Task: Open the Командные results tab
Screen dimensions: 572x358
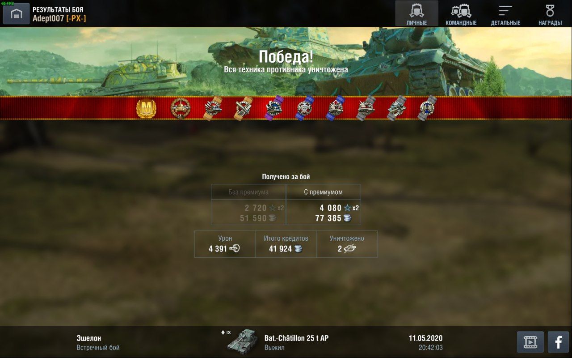Action: coord(461,14)
